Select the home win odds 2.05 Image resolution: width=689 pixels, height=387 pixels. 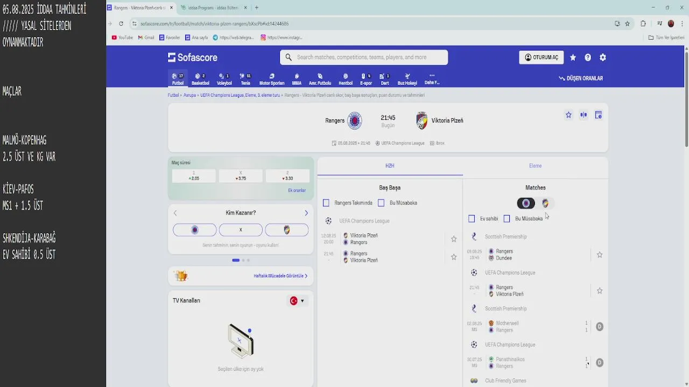pos(194,176)
